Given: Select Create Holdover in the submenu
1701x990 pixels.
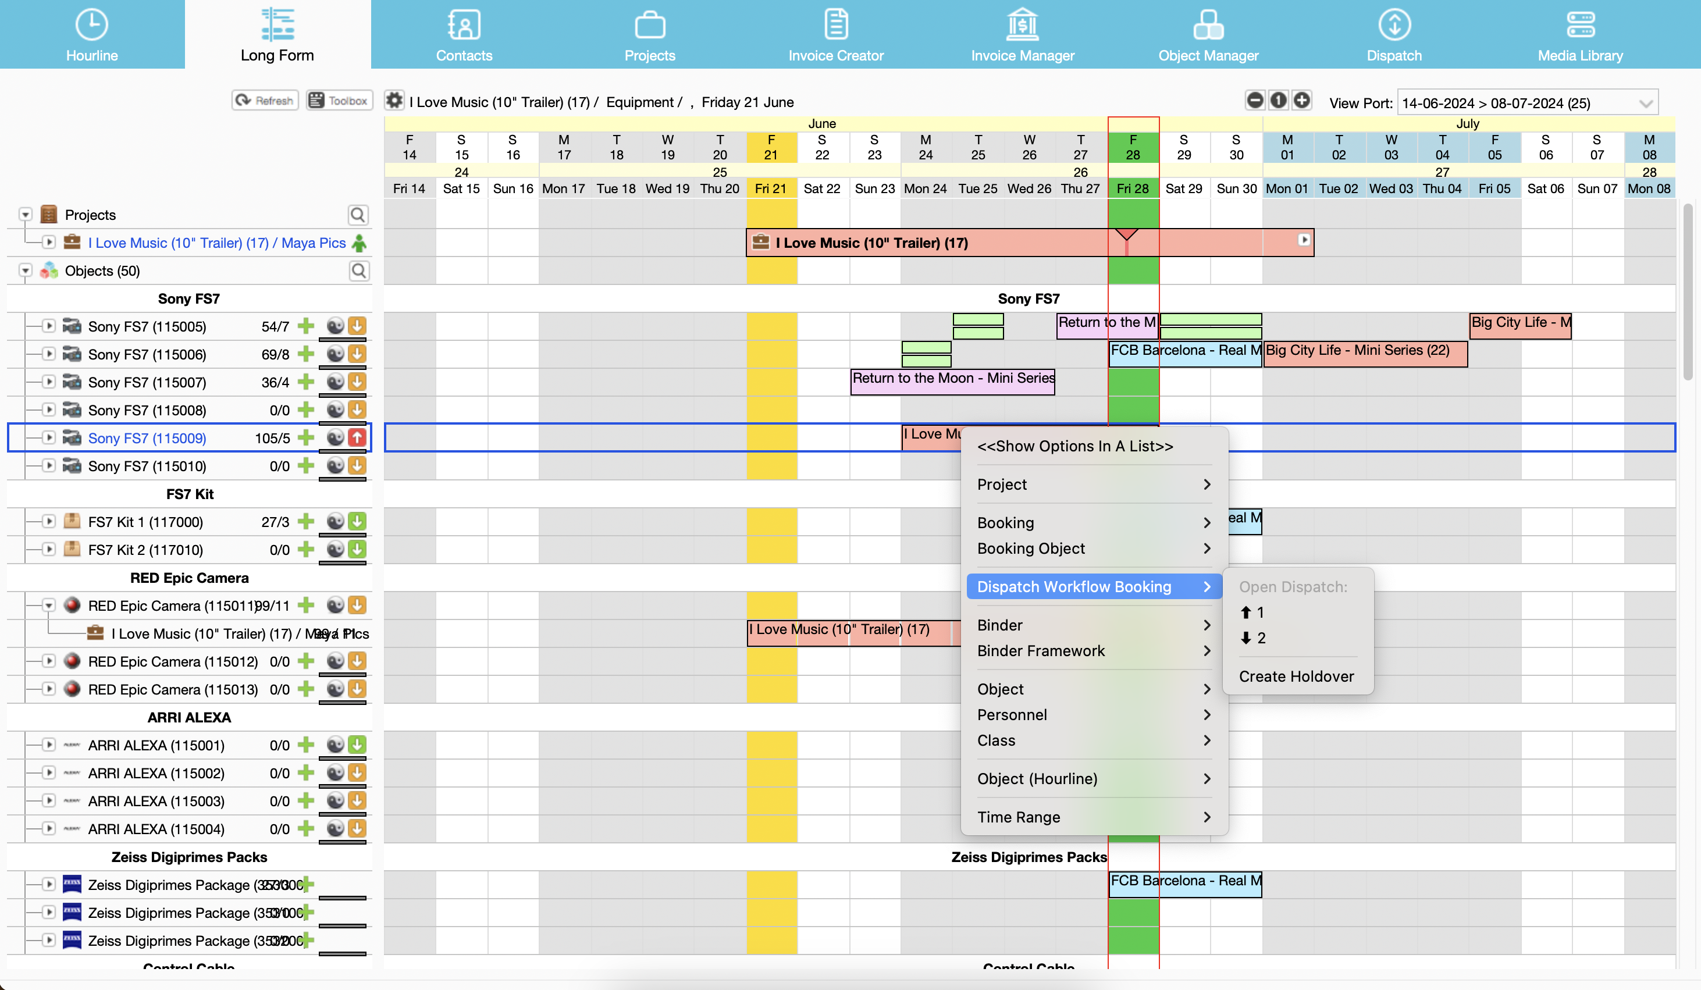Looking at the screenshot, I should point(1296,676).
